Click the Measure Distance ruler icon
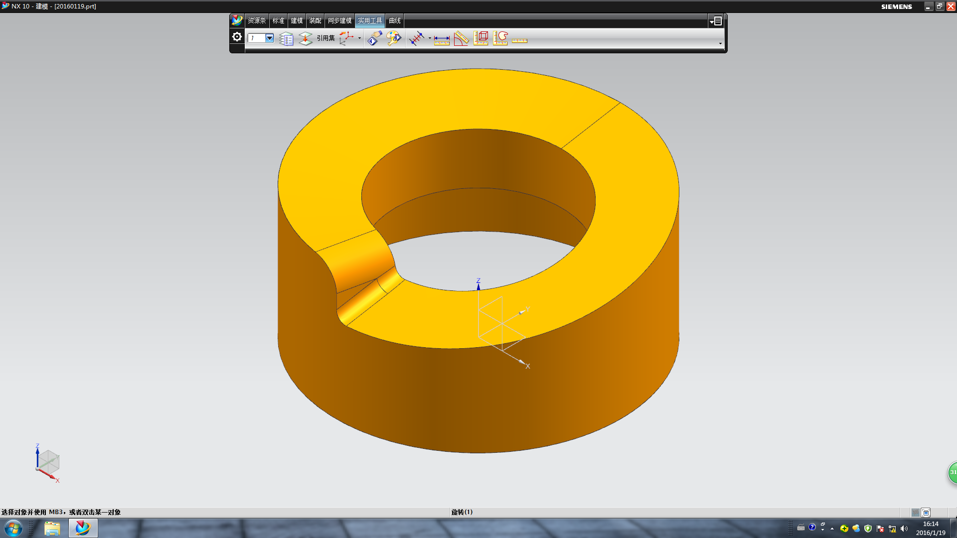The width and height of the screenshot is (957, 538). coord(442,39)
